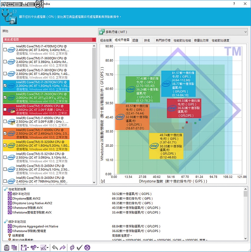Click the red 69.33 GIPS chart box
This screenshot has width=251, height=252.
coord(184,108)
